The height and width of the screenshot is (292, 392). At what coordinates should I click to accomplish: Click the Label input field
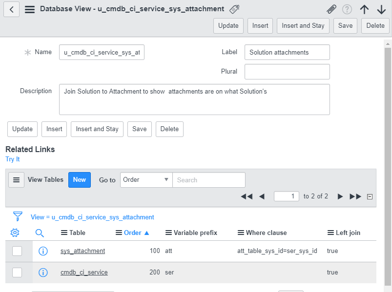coord(287,52)
